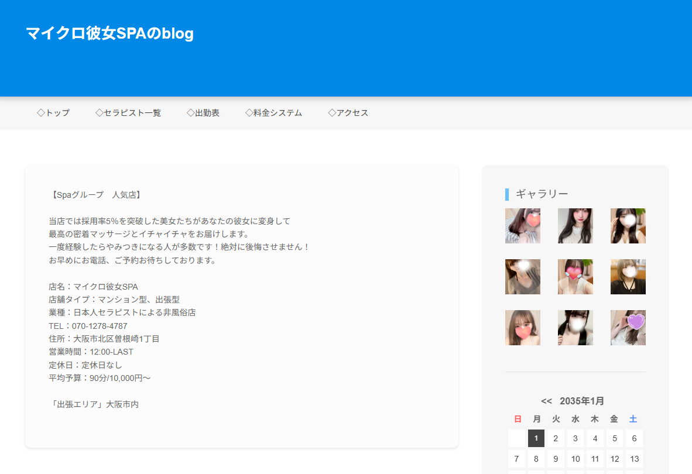The height and width of the screenshot is (474, 692).
Task: Select calendar day 5
Action: (615, 438)
